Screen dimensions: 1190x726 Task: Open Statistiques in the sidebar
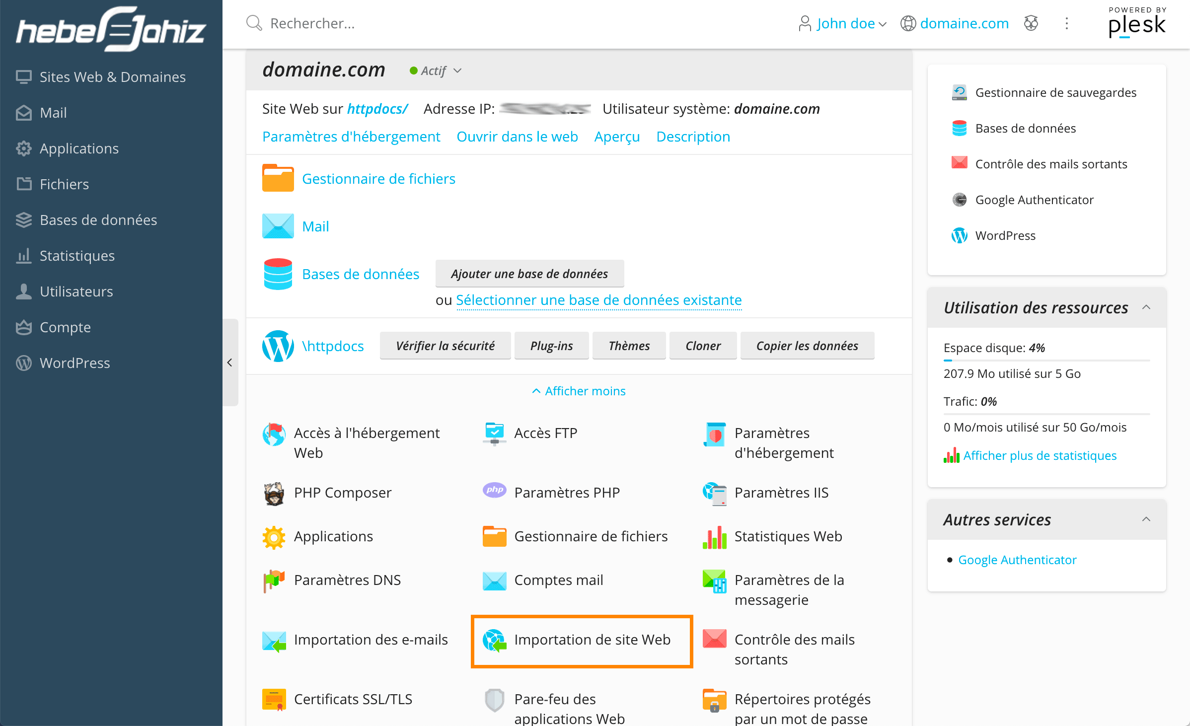tap(65, 256)
